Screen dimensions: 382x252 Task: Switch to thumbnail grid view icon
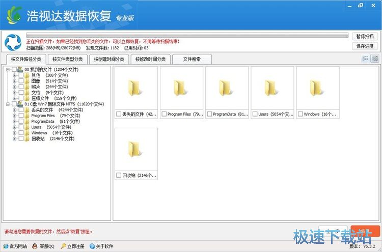click(375, 58)
